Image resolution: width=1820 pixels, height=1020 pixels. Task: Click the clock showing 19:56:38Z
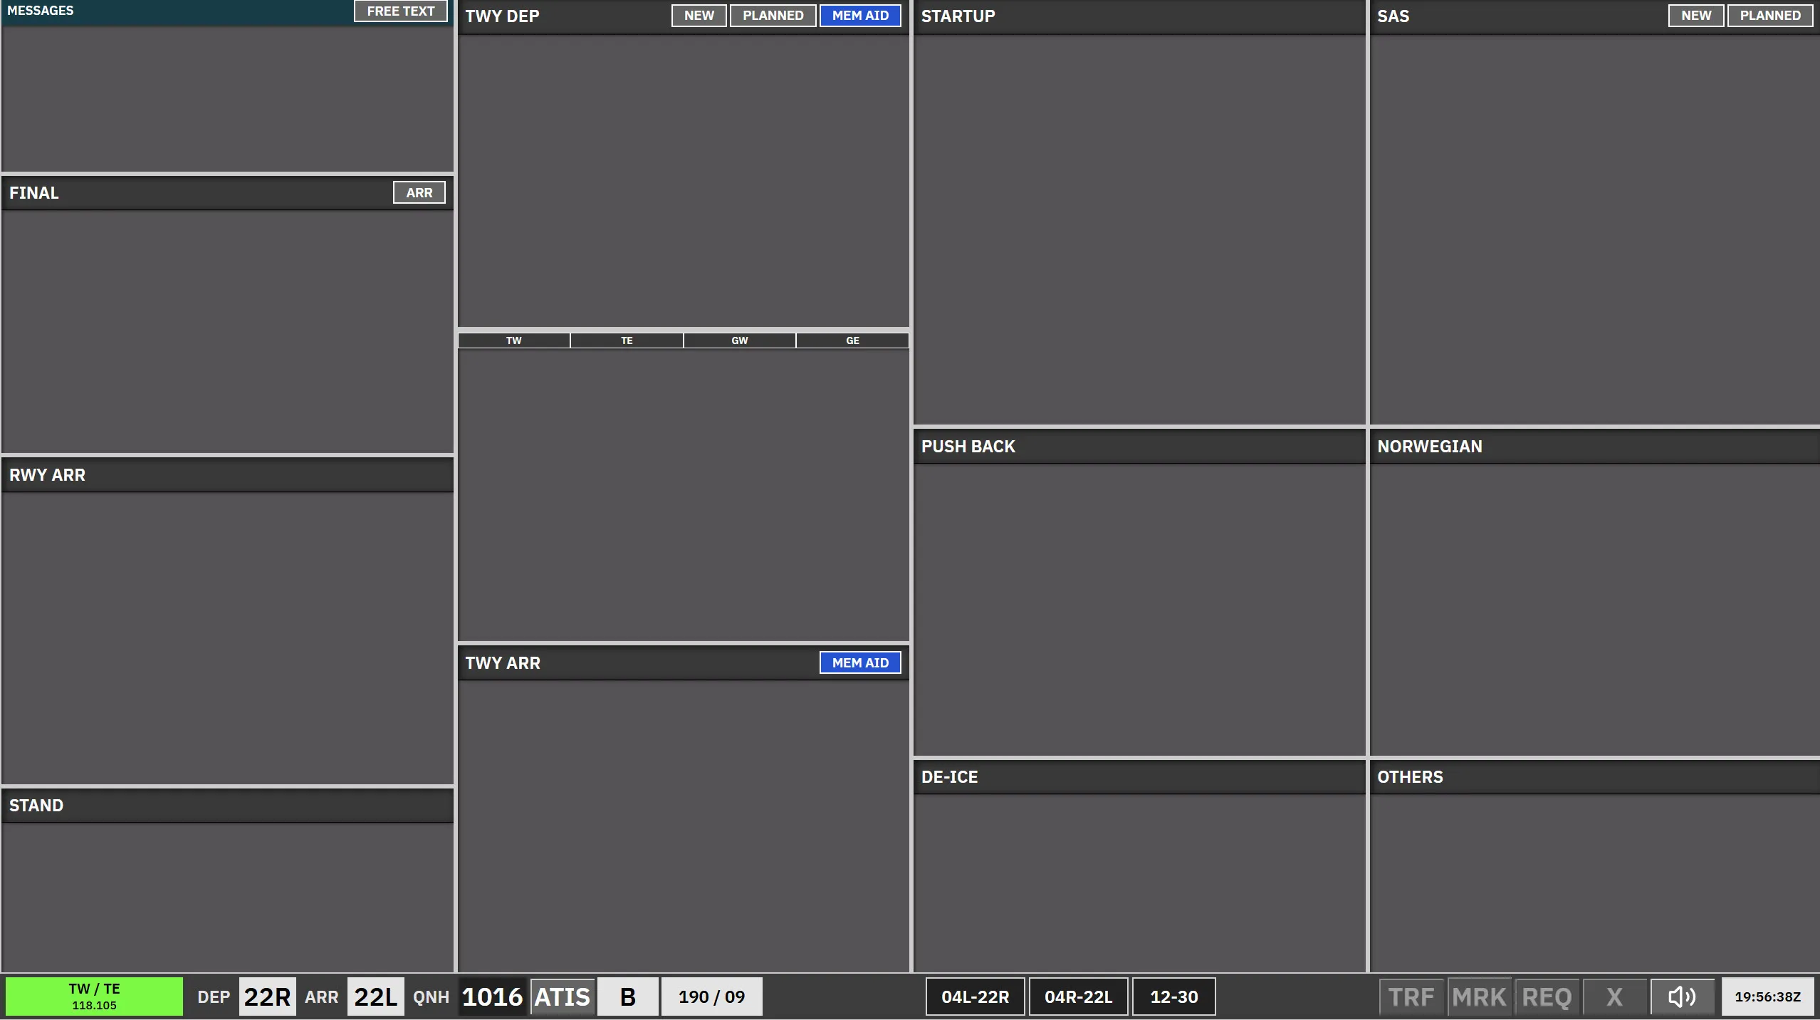(1767, 996)
